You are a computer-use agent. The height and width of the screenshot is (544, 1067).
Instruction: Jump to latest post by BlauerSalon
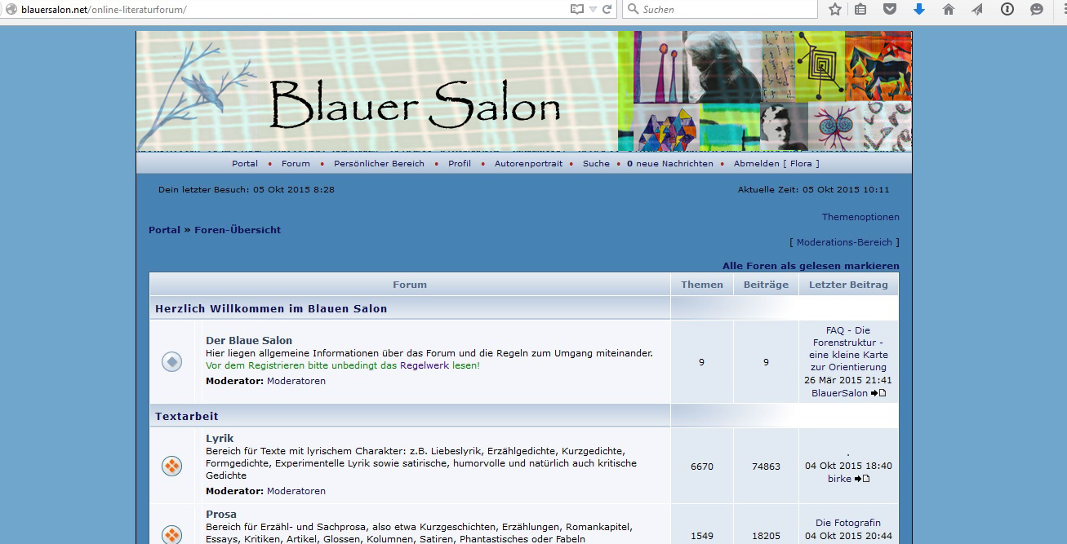tap(878, 393)
